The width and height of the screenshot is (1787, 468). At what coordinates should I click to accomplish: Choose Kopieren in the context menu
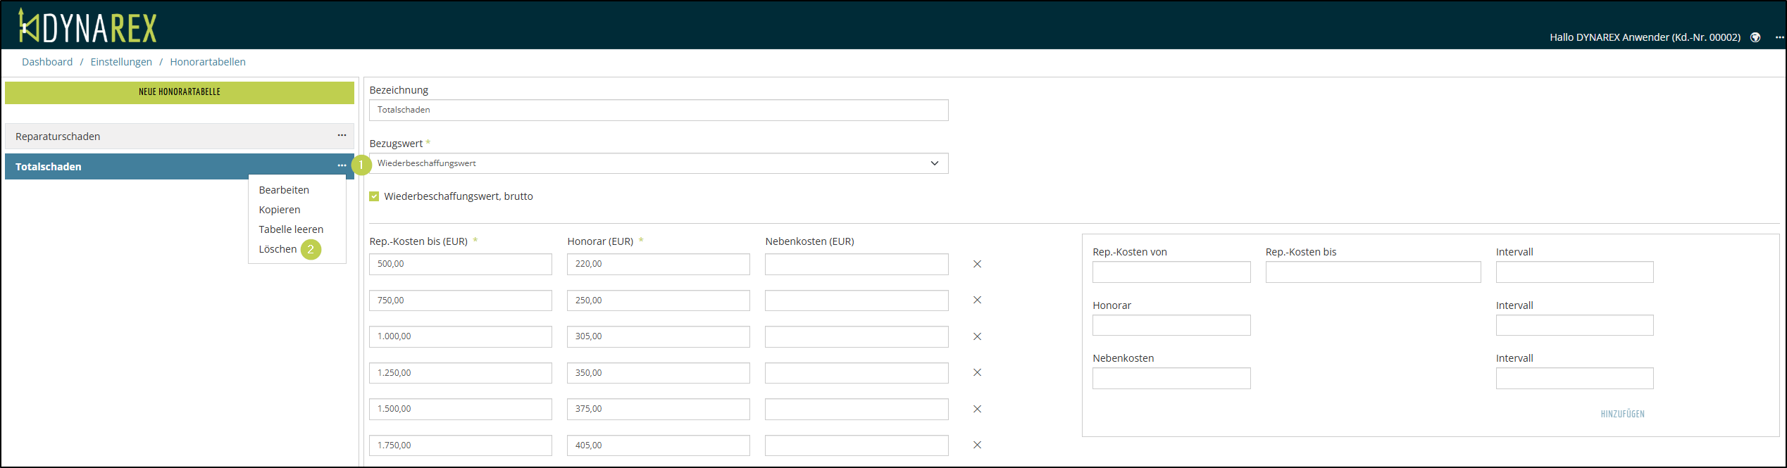(x=280, y=210)
